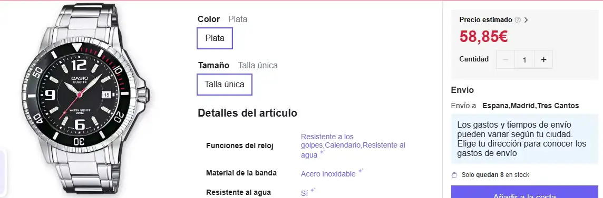Click the 58,85€ price text
Image resolution: width=603 pixels, height=198 pixels.
(x=484, y=37)
